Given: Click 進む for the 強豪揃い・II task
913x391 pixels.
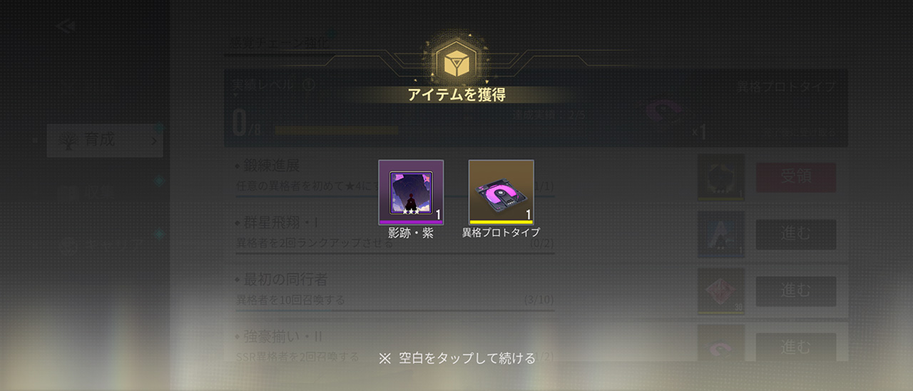Looking at the screenshot, I should coord(795,347).
